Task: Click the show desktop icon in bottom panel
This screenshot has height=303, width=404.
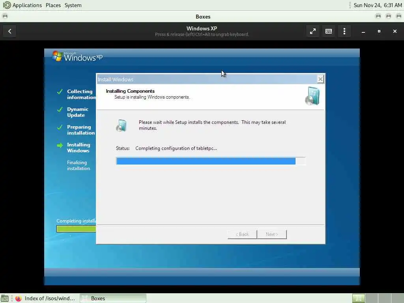Action: [5, 298]
